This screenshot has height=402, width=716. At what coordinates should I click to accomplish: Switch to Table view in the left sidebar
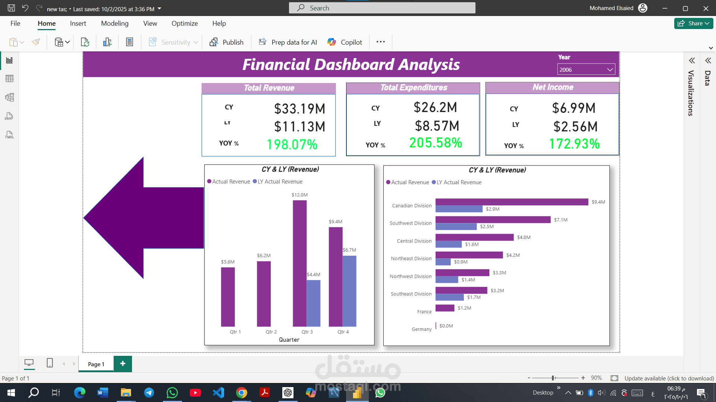(9, 78)
